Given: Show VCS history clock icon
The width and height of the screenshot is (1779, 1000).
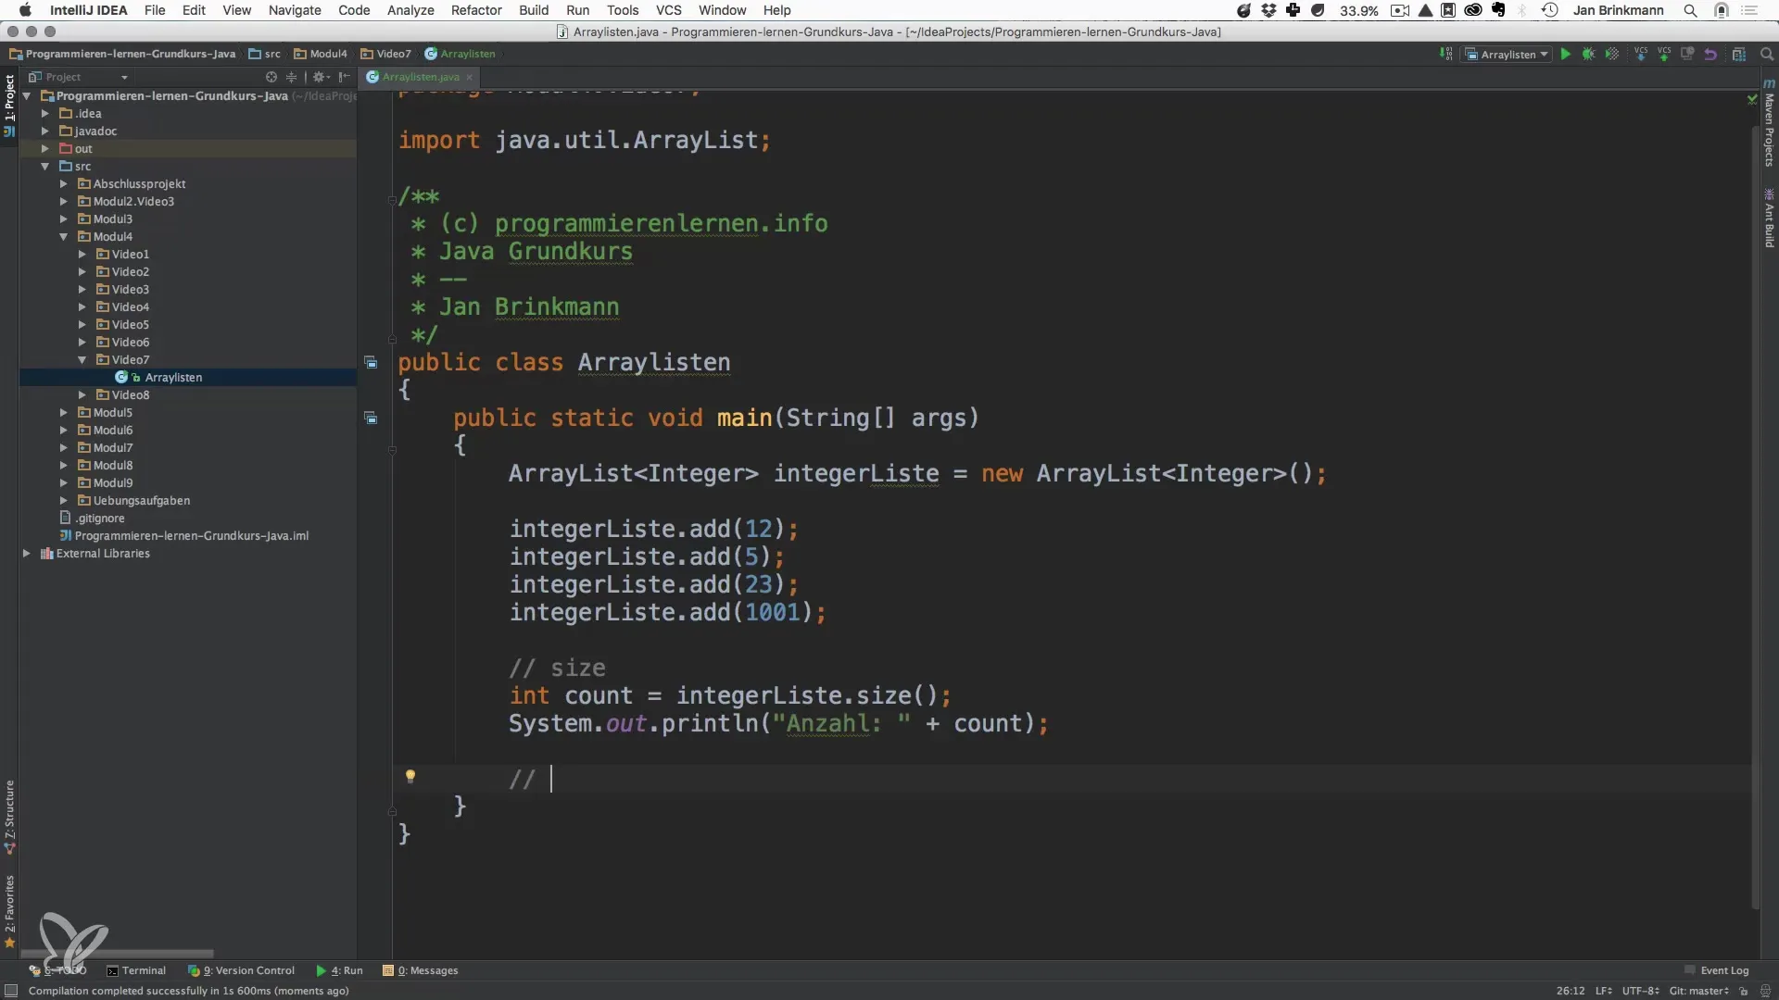Looking at the screenshot, I should 1687,55.
